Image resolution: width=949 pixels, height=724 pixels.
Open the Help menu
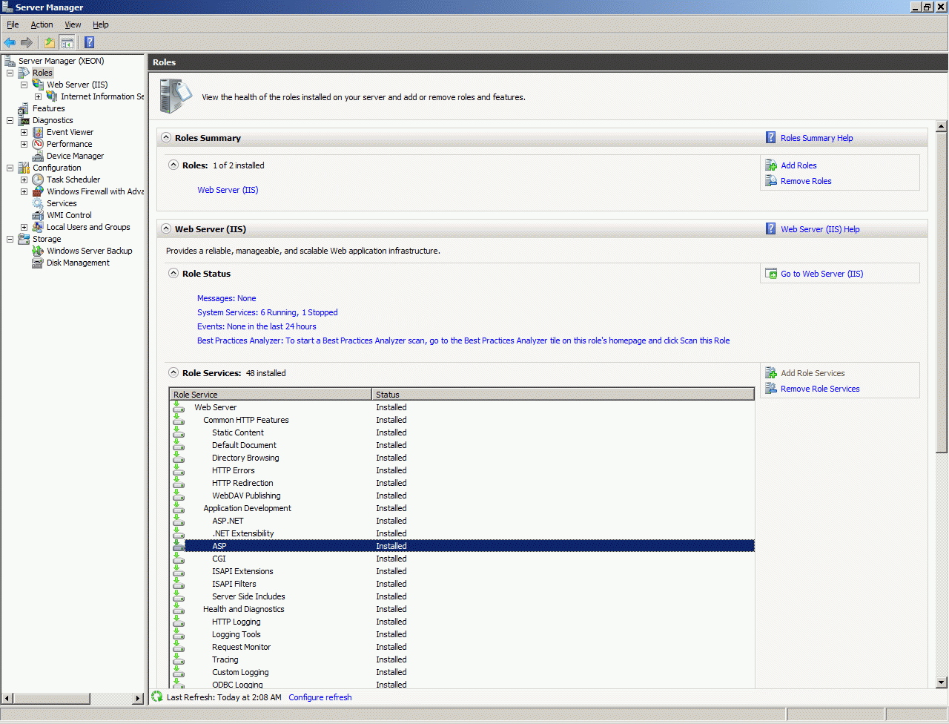101,24
